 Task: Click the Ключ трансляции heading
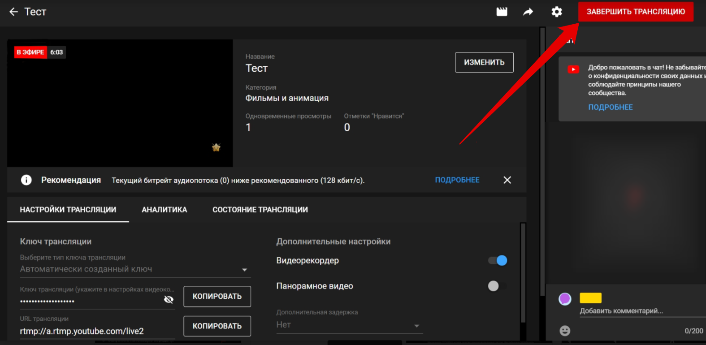pos(56,241)
